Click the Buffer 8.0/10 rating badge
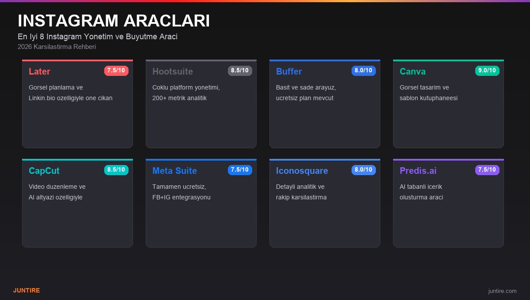The image size is (530, 300). pos(363,71)
